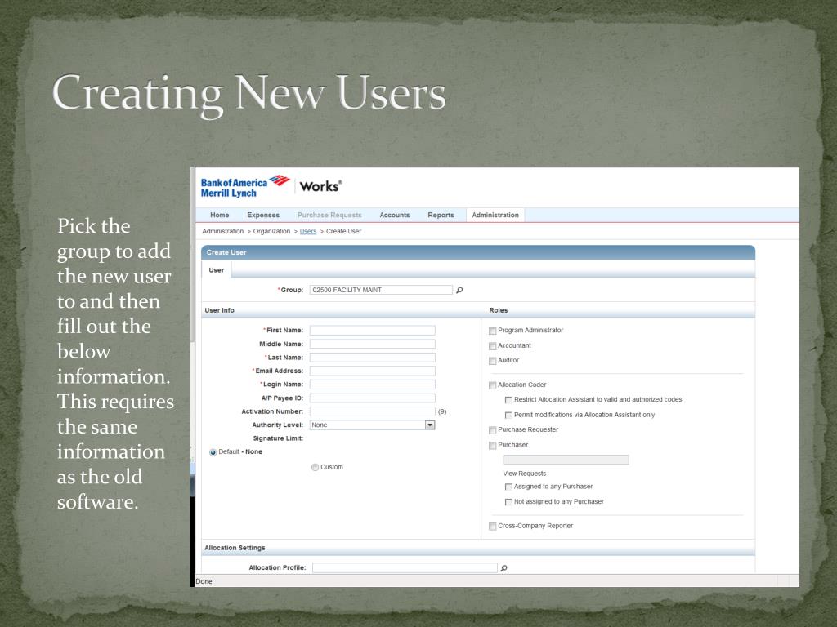Follow the Users breadcrumb link
Screen dimensions: 837x627
click(x=308, y=231)
